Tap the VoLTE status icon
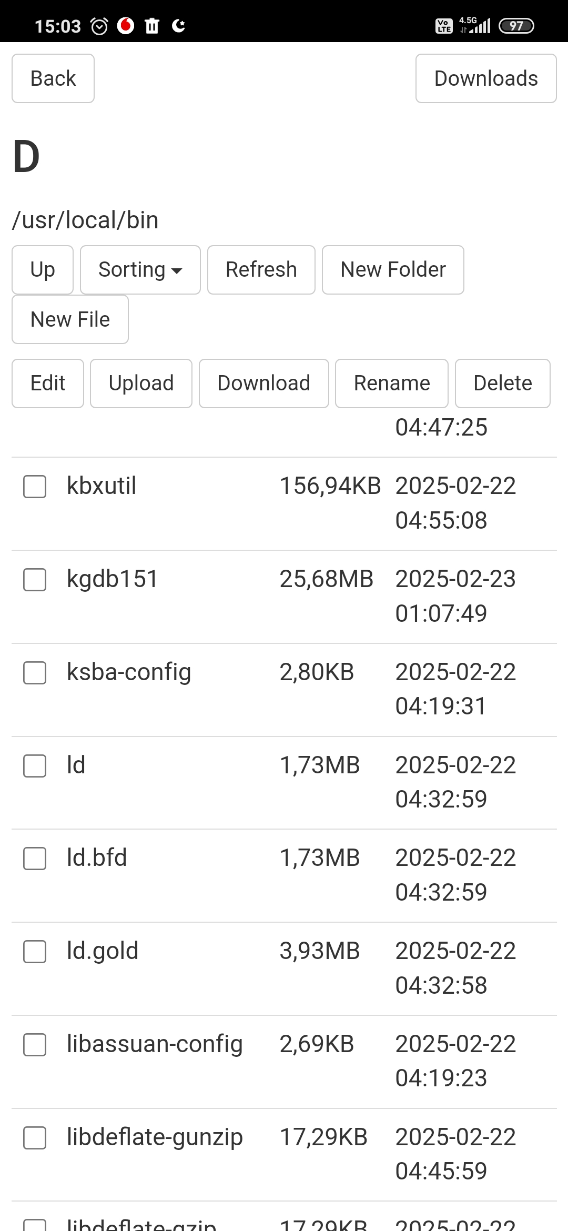Image resolution: width=568 pixels, height=1231 pixels. click(444, 26)
